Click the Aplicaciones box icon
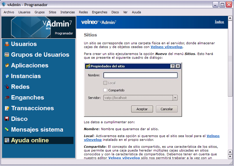The width and height of the screenshot is (234, 166). (x=7, y=65)
